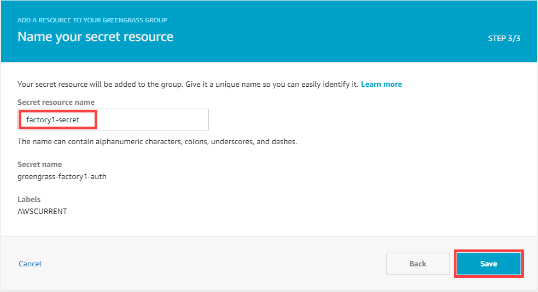538x292 pixels.
Task: Click the STEP 3/3 indicator
Action: [x=504, y=39]
